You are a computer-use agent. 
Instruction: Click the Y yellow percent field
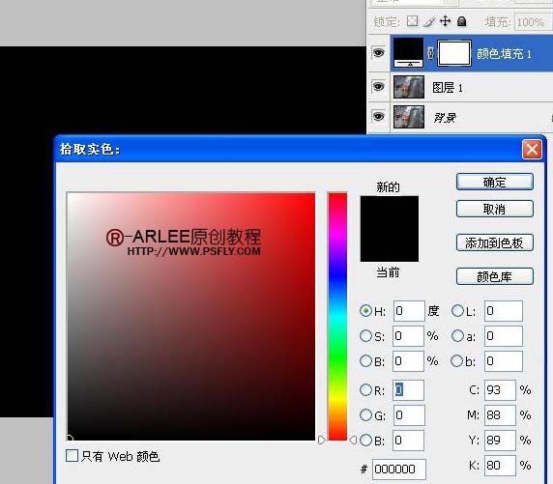[500, 441]
